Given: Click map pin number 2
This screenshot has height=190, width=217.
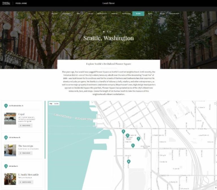Looking at the screenshot, I should (x=123, y=131).
